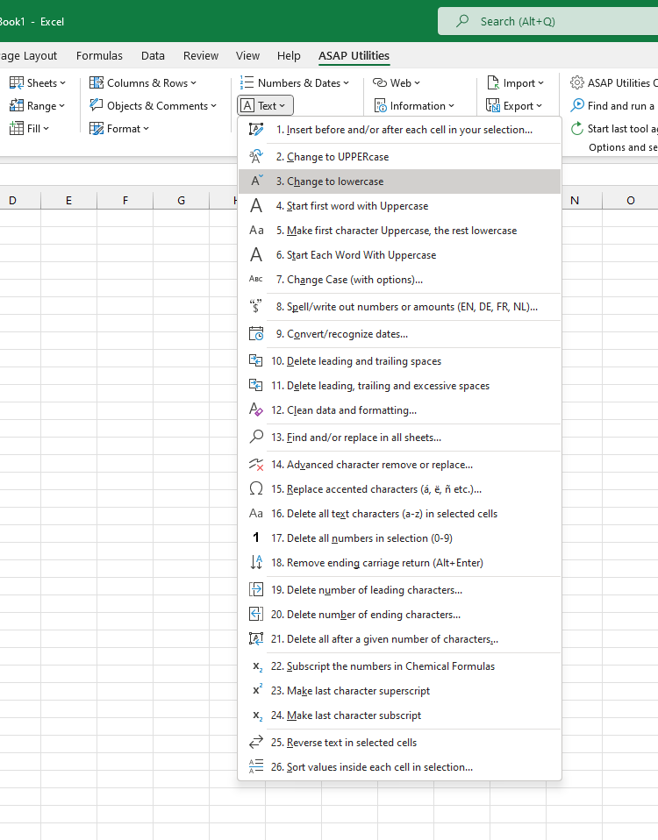This screenshot has width=658, height=840.
Task: Click the Find and/or replace magnifier icon
Action: coord(256,438)
